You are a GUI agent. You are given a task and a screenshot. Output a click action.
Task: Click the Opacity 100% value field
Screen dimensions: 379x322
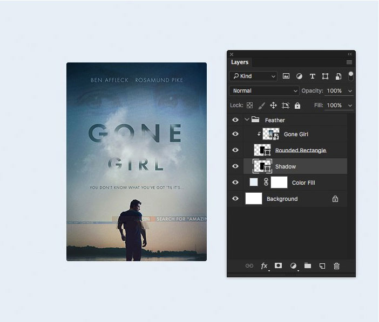click(334, 91)
